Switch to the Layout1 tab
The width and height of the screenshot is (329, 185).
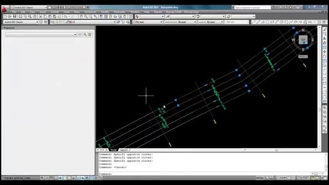click(x=123, y=150)
